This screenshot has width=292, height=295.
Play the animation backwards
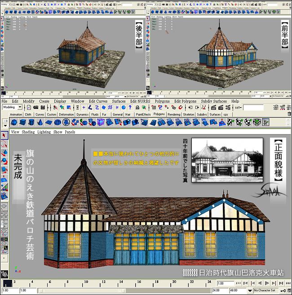(260, 283)
